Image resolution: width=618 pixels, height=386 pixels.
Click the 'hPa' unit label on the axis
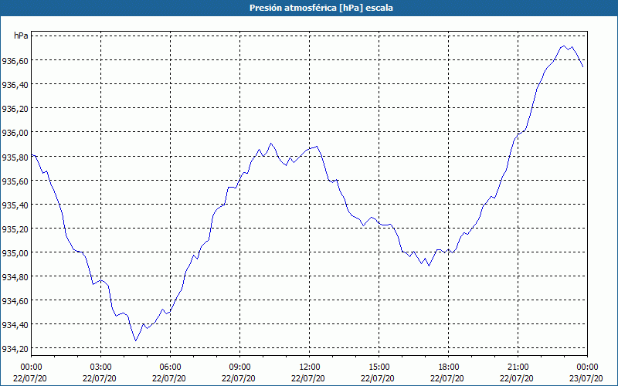coord(21,36)
